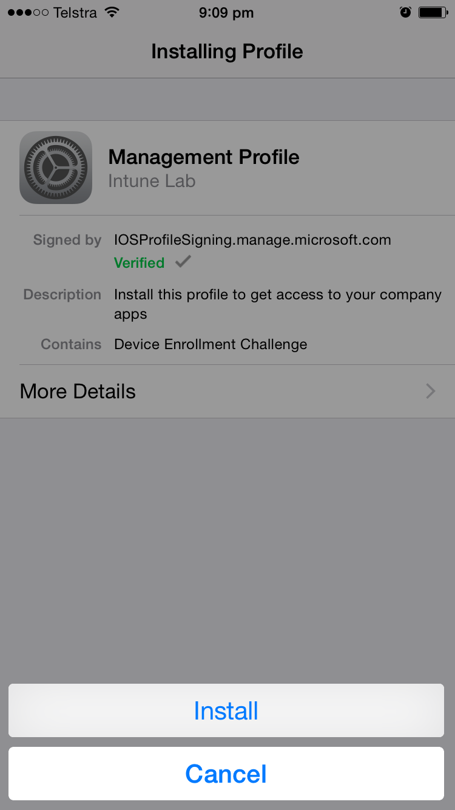Tap Device Enrollment Challenge entry
Image resolution: width=455 pixels, height=810 pixels.
(211, 344)
